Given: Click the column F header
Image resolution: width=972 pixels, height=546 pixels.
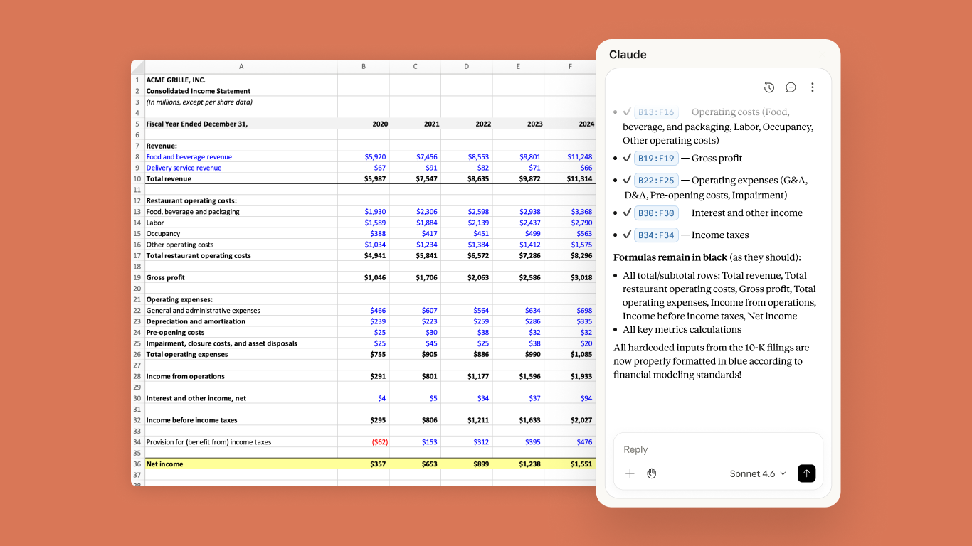Looking at the screenshot, I should click(569, 67).
